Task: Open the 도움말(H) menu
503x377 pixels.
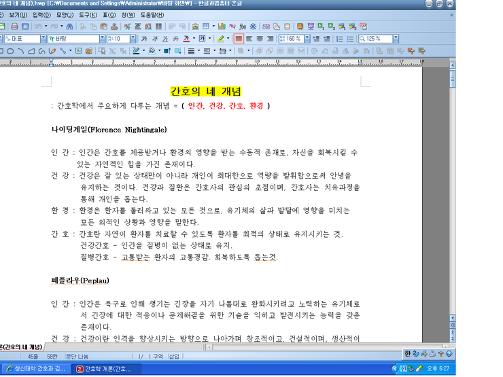Action: click(152, 15)
